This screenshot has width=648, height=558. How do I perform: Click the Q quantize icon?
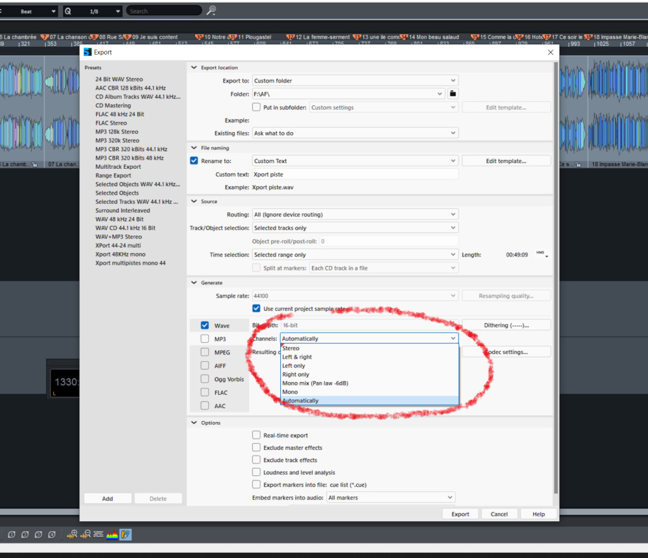coord(68,11)
